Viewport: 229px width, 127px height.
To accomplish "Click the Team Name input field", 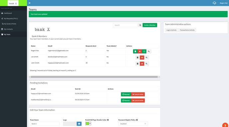I will [45, 124].
